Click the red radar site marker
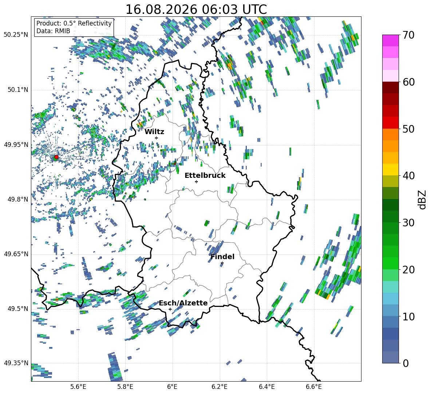431x394 pixels. click(x=56, y=157)
